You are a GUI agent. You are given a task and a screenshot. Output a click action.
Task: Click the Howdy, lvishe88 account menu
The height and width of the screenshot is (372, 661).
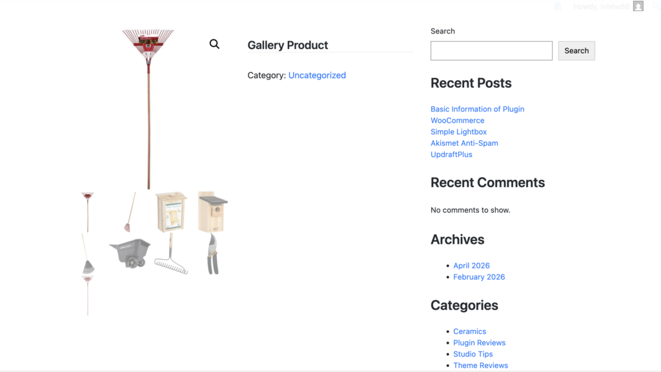601,6
